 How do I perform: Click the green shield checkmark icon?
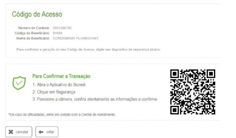pyautogui.click(x=19, y=83)
